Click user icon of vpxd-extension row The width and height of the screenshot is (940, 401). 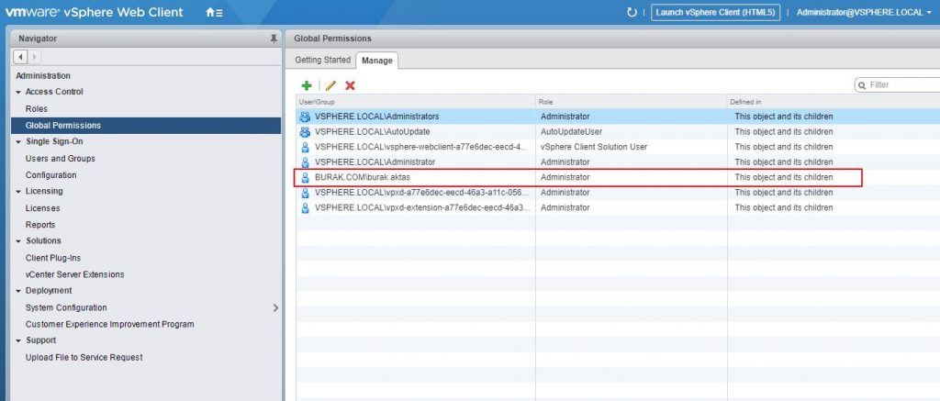pos(305,208)
